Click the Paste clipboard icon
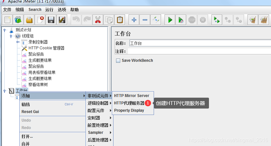This screenshot has width=271, height=146. click(x=120, y=20)
